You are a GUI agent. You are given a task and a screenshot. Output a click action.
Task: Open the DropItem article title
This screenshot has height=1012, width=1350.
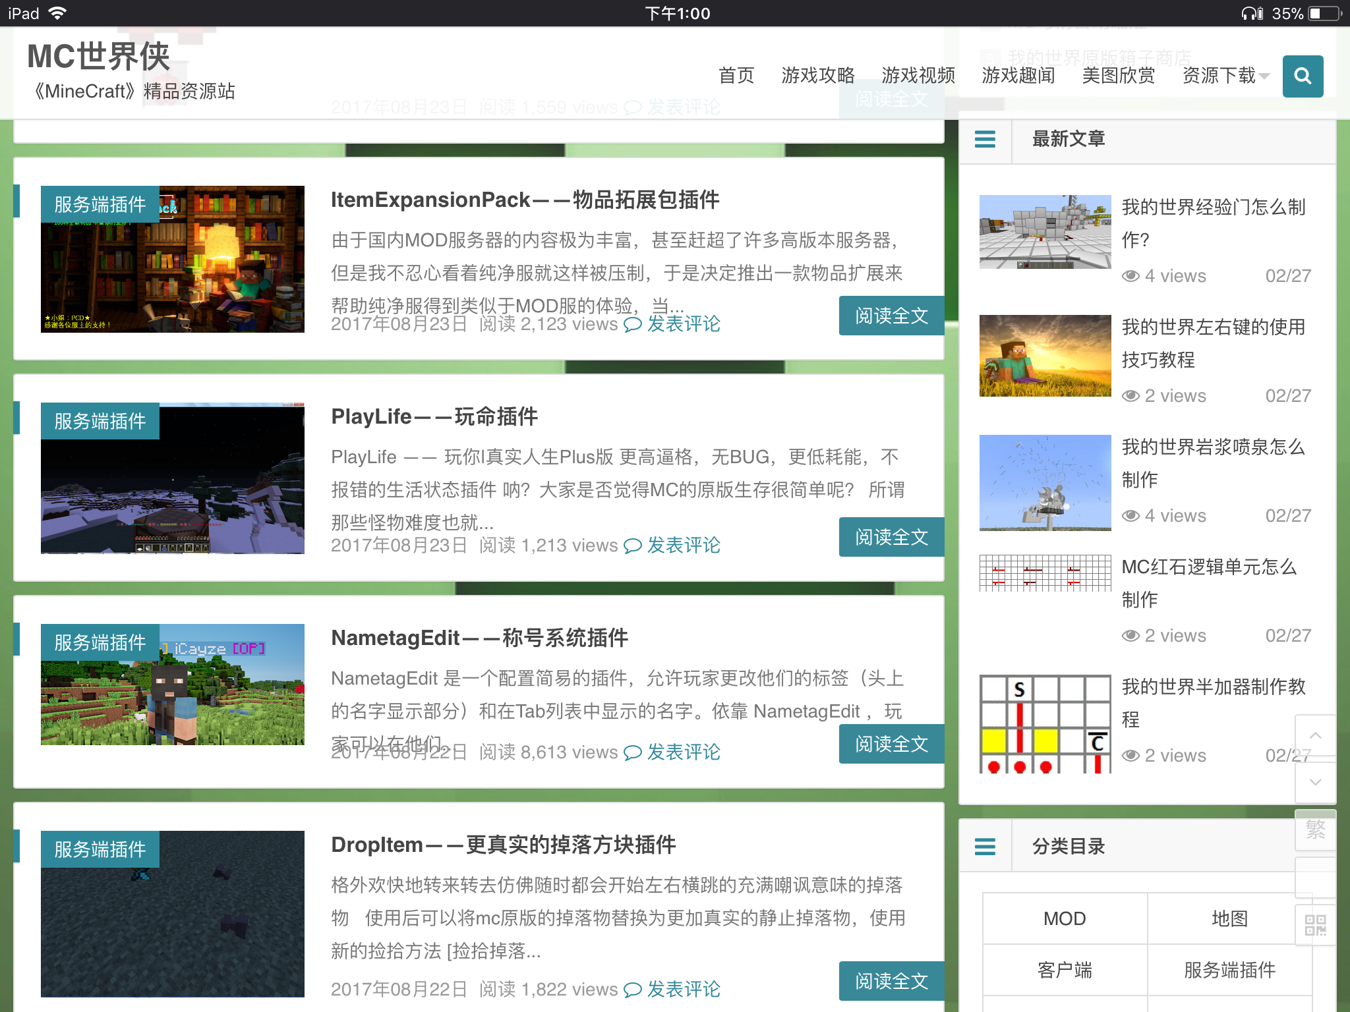(x=503, y=845)
